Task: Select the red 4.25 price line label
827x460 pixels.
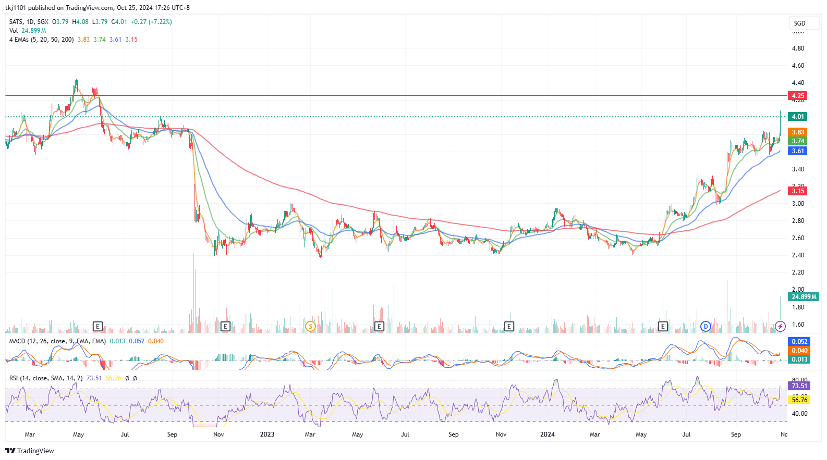Action: tap(798, 96)
